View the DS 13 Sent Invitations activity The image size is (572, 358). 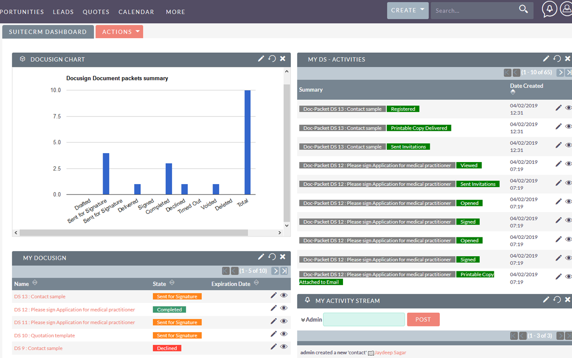point(568,146)
